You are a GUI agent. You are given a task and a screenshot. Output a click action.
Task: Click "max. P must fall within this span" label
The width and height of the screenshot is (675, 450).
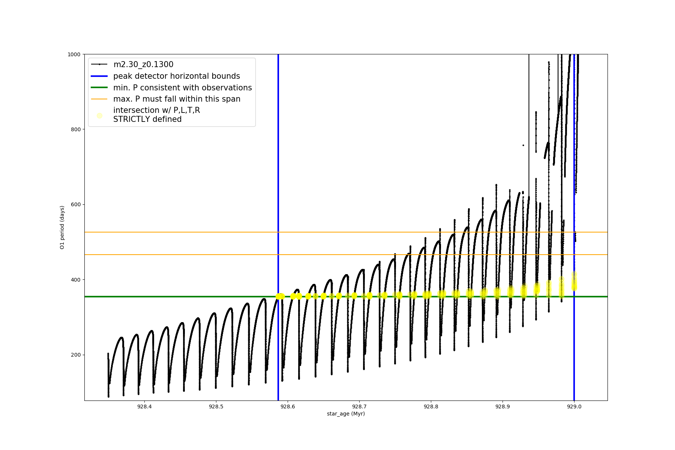pyautogui.click(x=177, y=99)
